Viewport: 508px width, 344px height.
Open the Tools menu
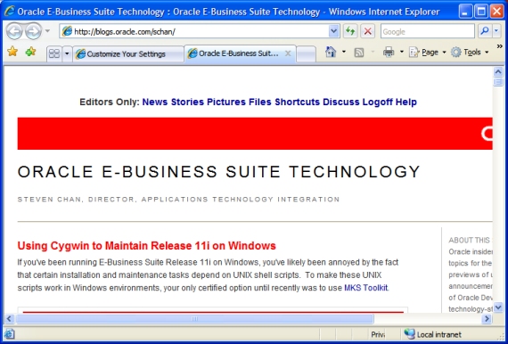pos(469,53)
